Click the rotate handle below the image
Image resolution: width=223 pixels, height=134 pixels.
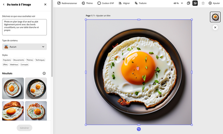(139, 129)
